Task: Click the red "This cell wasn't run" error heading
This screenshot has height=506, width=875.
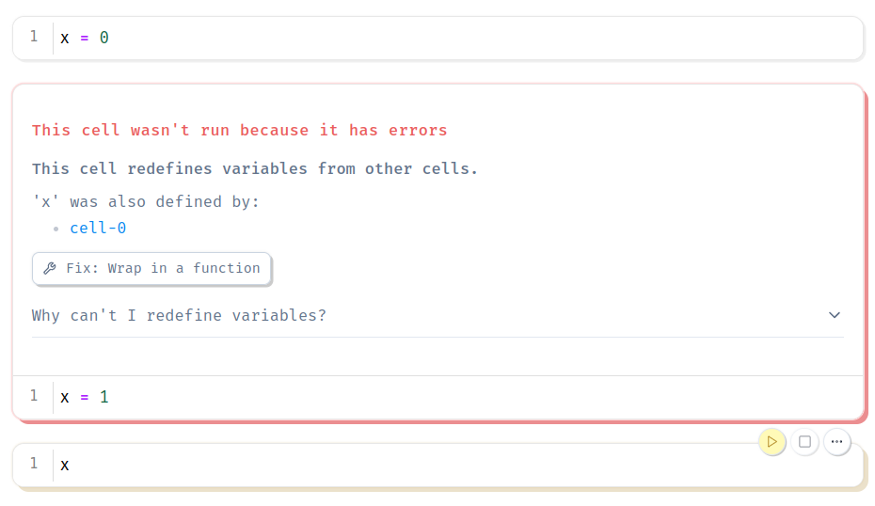Action: pos(239,130)
